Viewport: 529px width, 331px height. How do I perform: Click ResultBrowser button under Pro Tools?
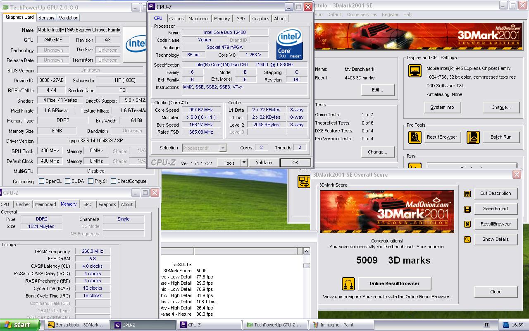(x=442, y=137)
